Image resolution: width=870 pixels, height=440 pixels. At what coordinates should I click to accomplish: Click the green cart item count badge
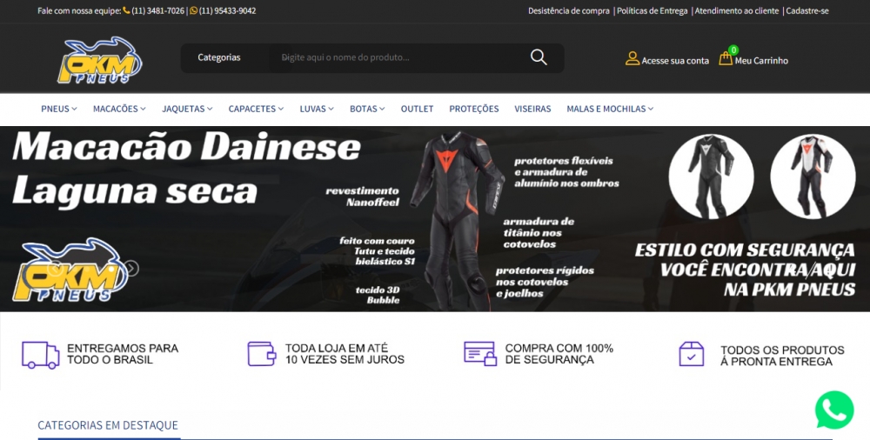click(733, 50)
